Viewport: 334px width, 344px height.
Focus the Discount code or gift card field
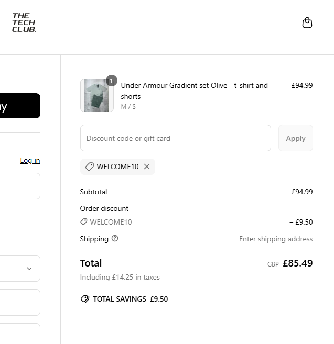pyautogui.click(x=175, y=138)
